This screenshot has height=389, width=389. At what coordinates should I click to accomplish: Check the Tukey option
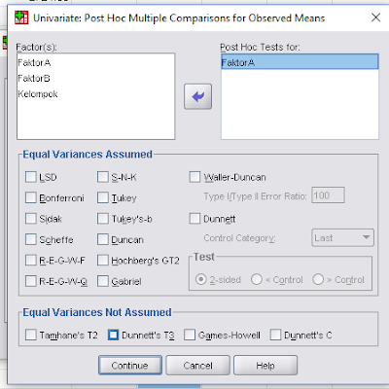point(103,197)
